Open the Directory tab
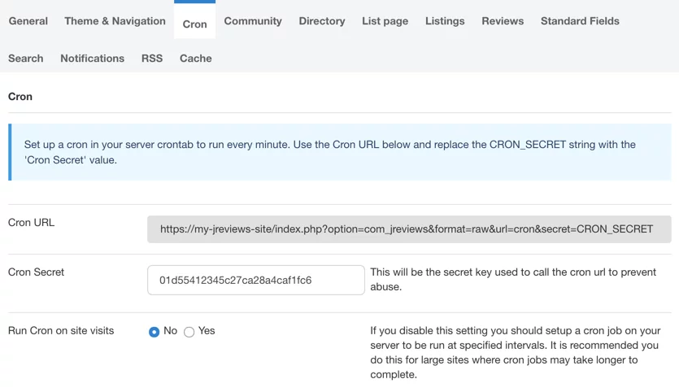 (x=322, y=21)
